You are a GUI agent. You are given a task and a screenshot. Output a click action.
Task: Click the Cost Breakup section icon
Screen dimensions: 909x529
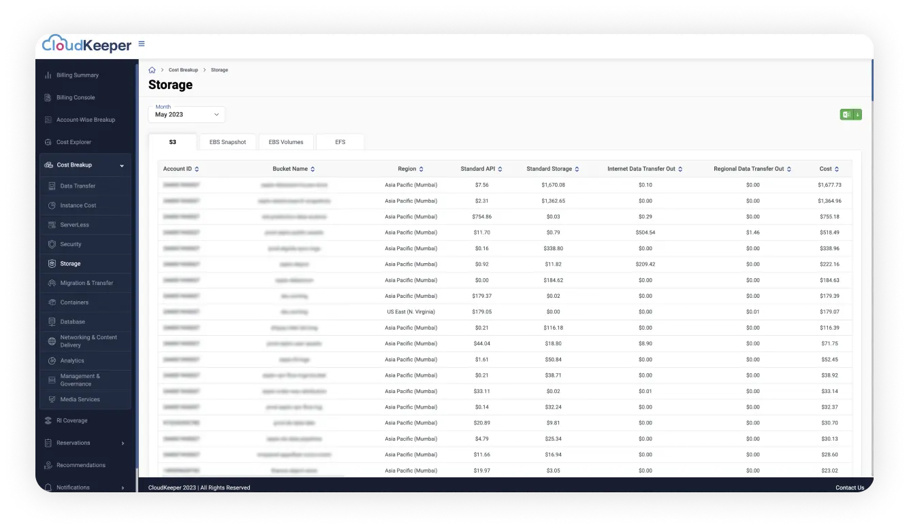coord(48,165)
